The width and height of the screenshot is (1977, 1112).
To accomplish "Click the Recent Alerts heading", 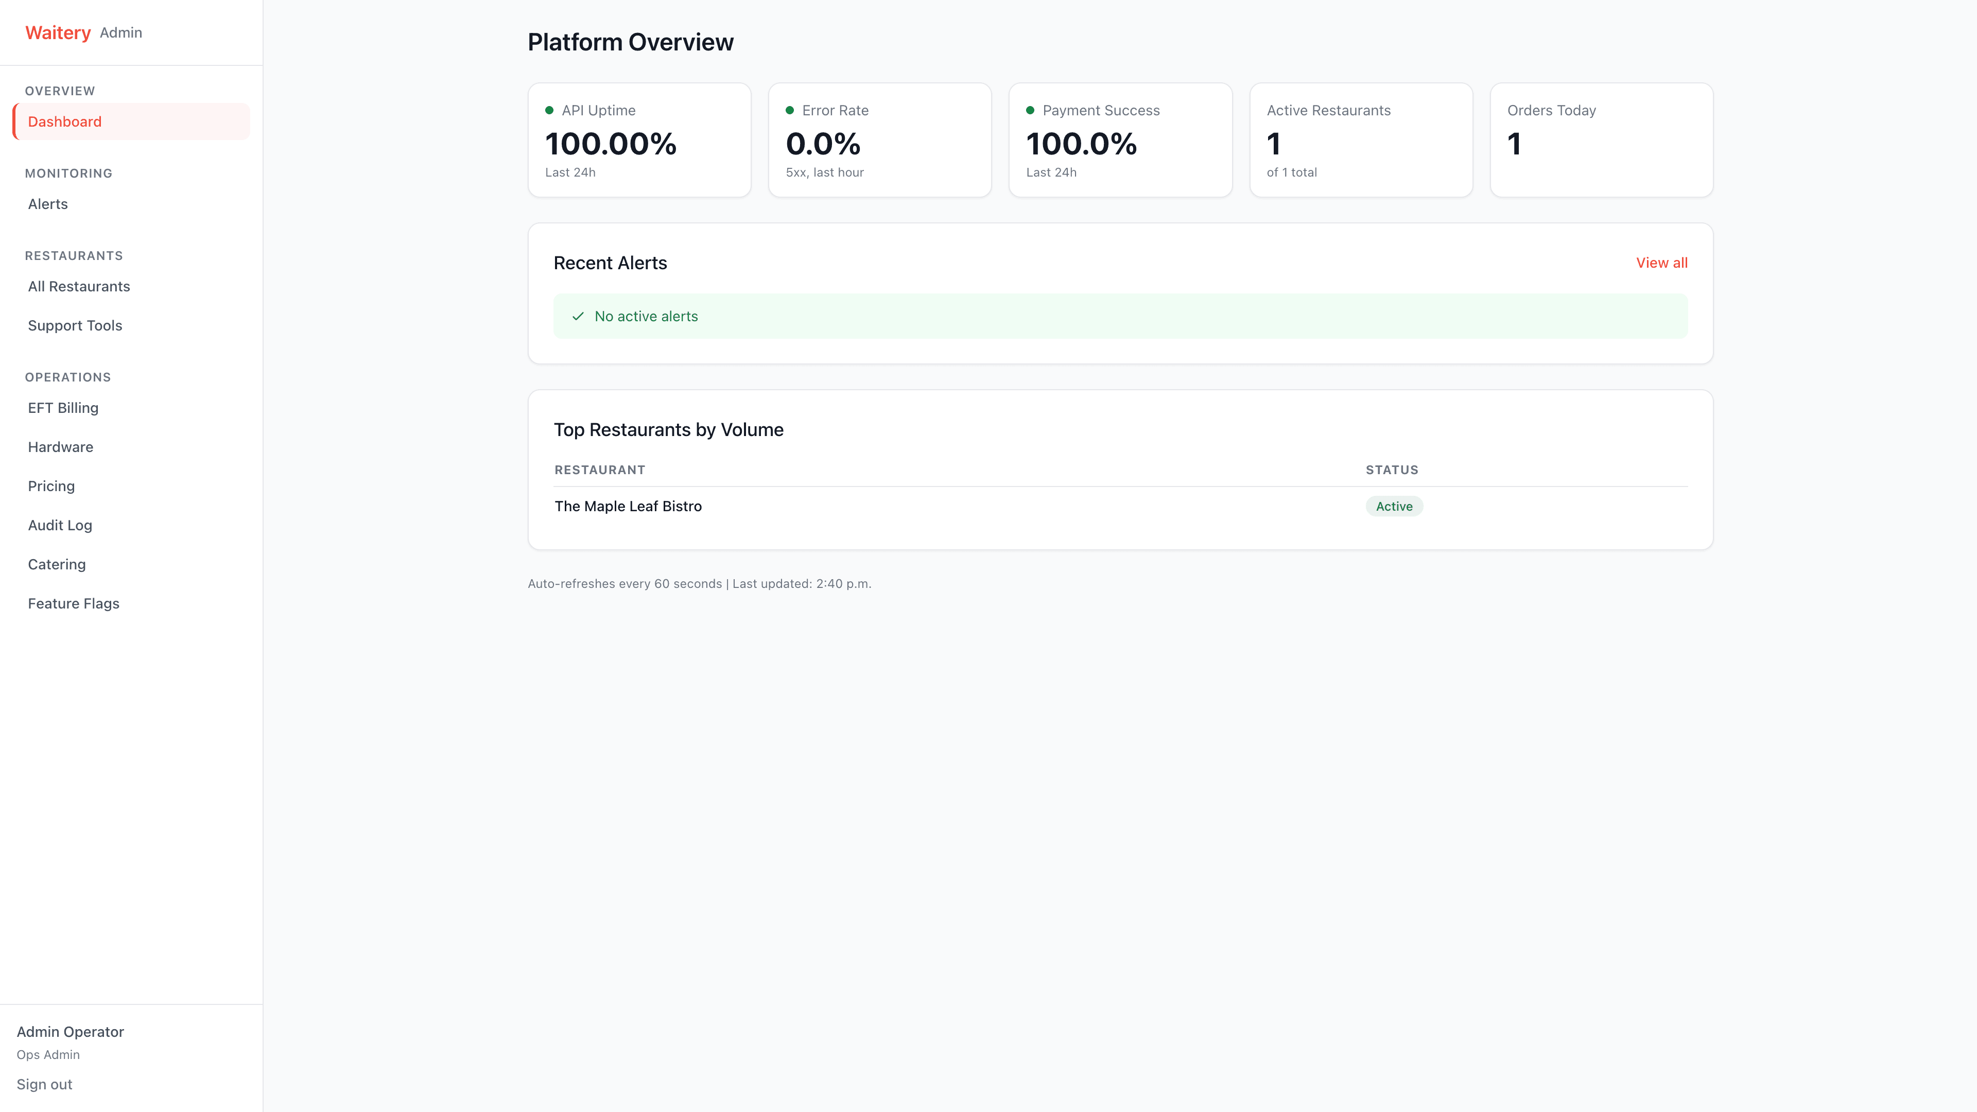I will (610, 263).
